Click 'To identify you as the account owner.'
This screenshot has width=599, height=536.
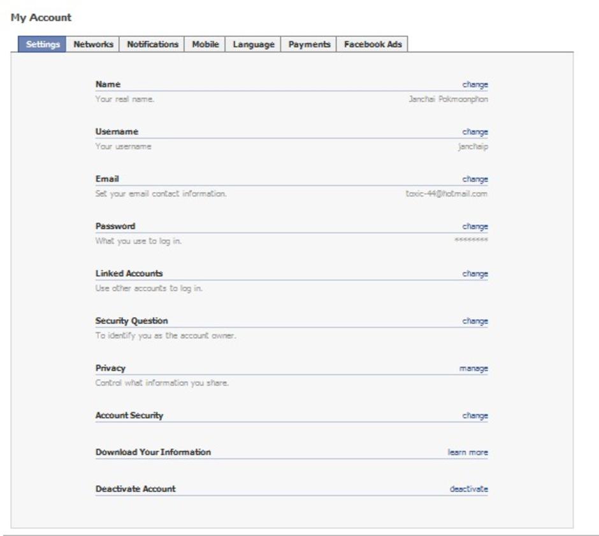coord(166,336)
